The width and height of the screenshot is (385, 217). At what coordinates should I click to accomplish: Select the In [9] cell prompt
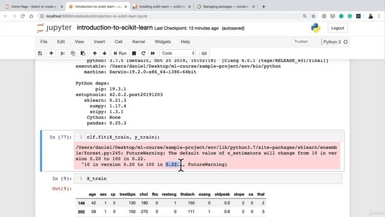click(x=62, y=178)
